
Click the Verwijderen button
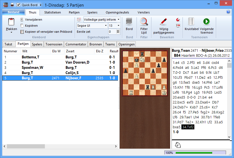coord(31,20)
